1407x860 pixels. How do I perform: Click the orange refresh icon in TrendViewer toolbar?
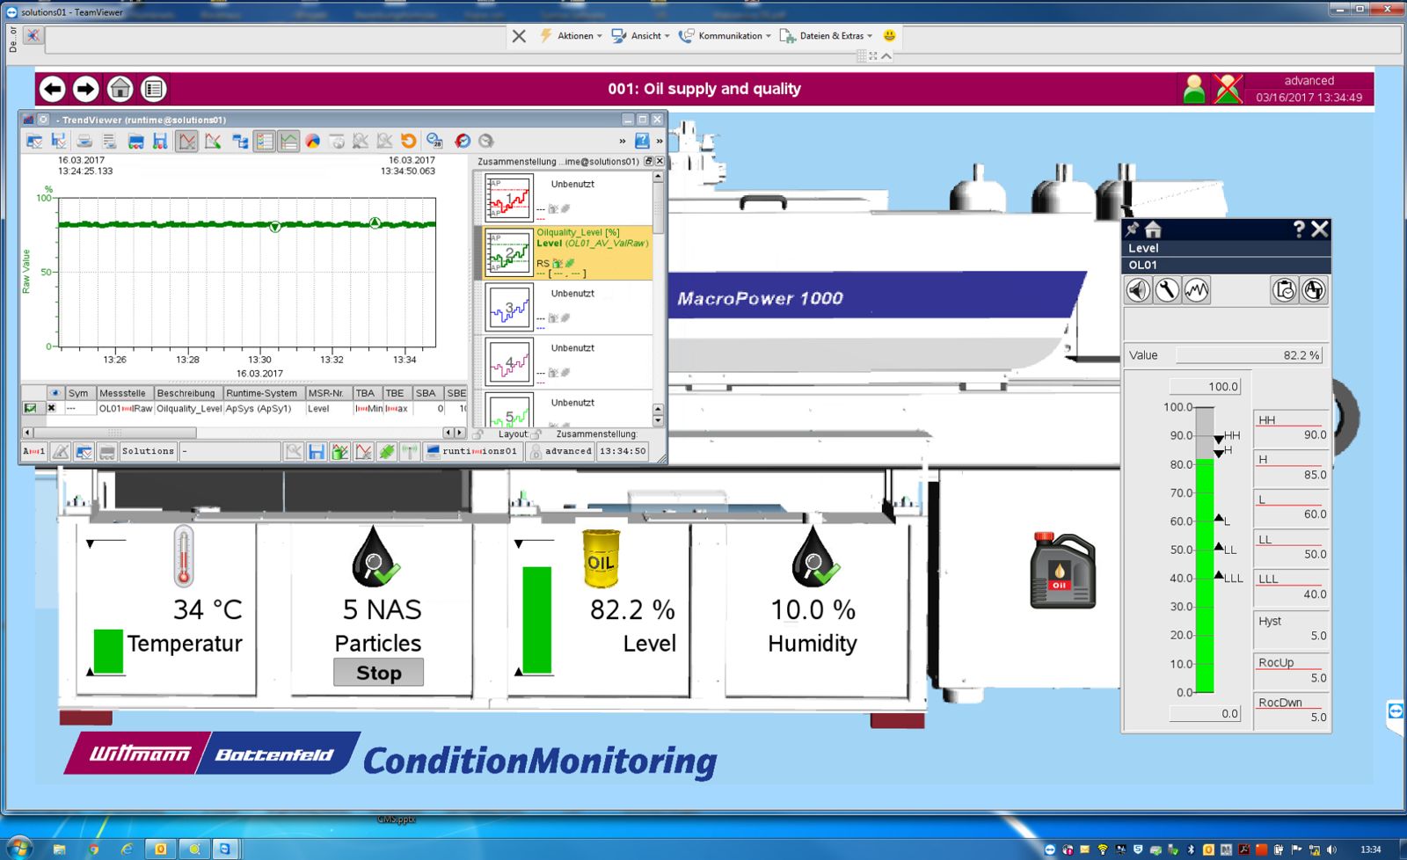tap(408, 141)
